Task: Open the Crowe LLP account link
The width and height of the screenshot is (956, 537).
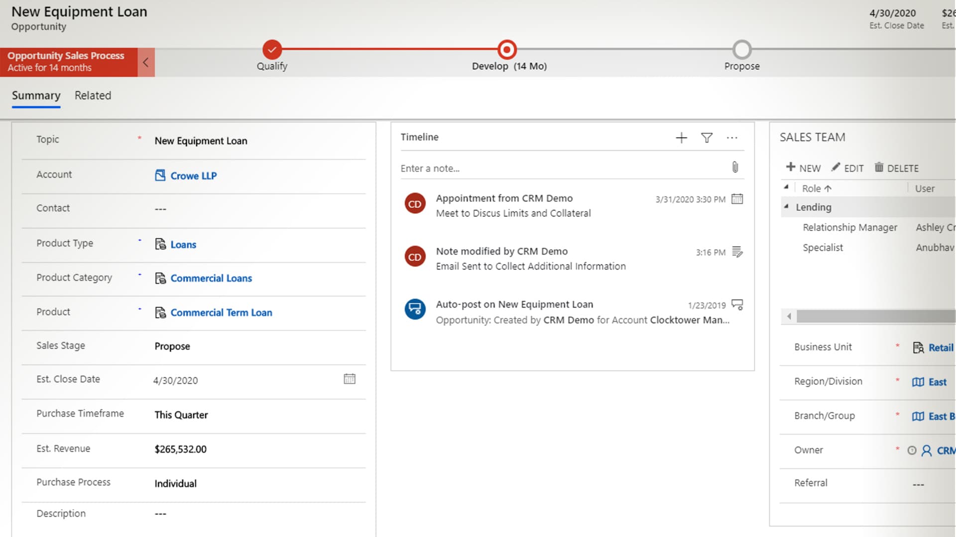Action: (193, 176)
